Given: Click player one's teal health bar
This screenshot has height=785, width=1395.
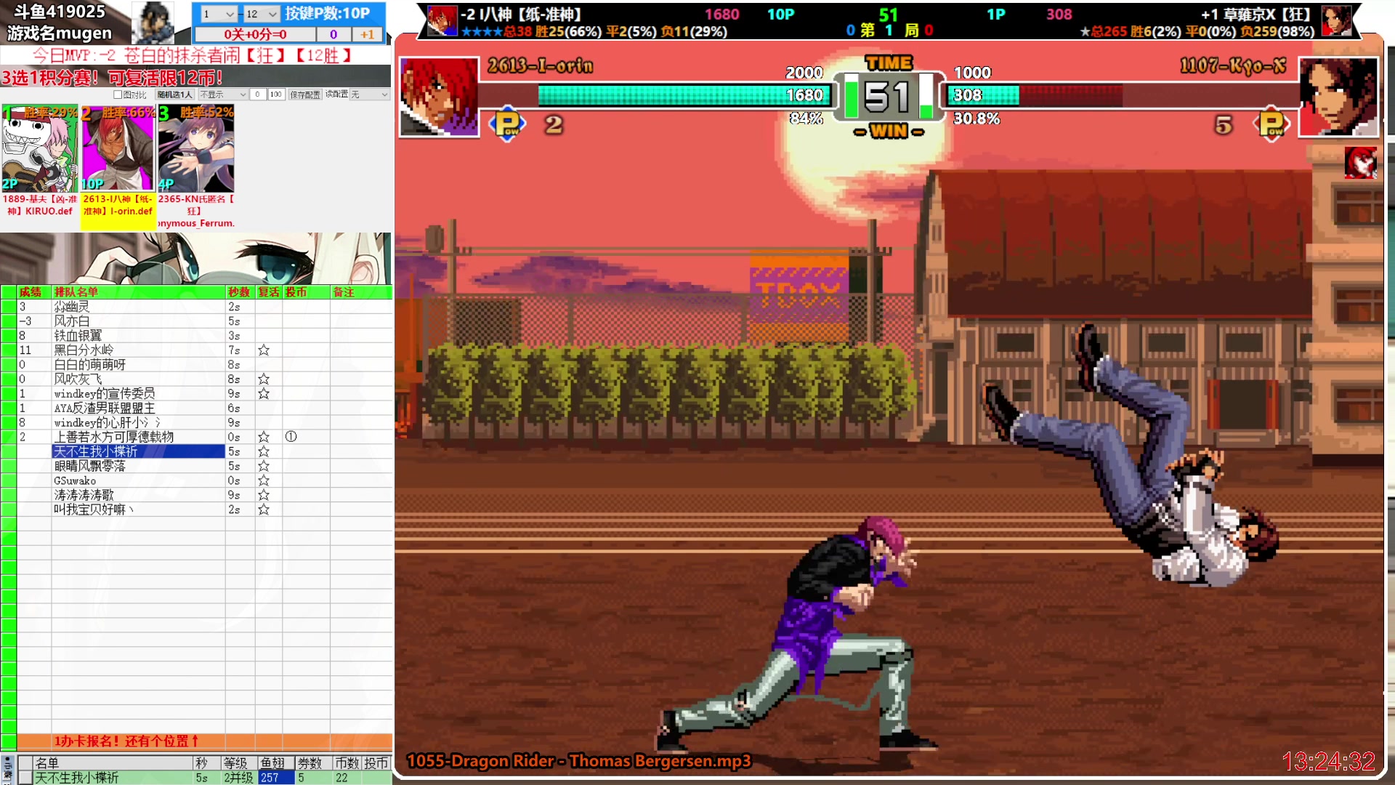Looking at the screenshot, I should coord(683,95).
